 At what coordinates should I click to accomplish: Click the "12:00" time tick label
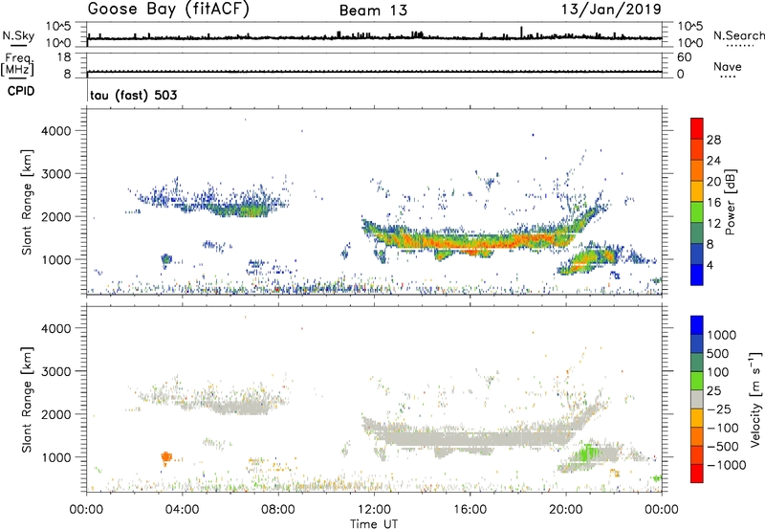coord(374,510)
